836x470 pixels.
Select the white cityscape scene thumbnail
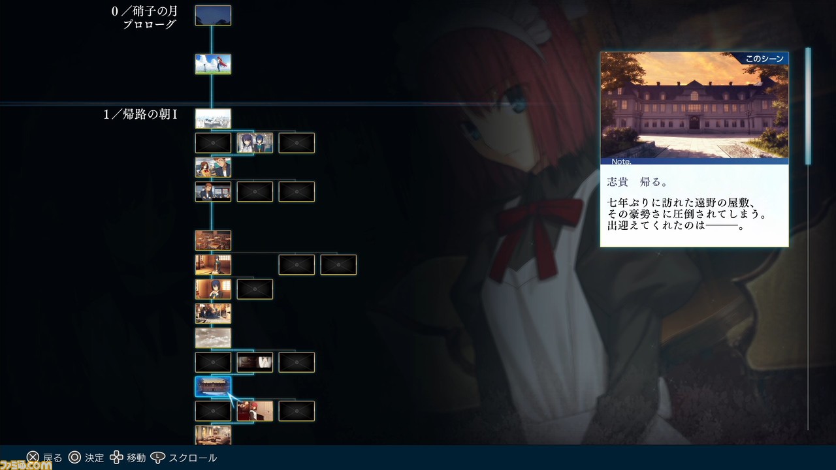coord(213,119)
